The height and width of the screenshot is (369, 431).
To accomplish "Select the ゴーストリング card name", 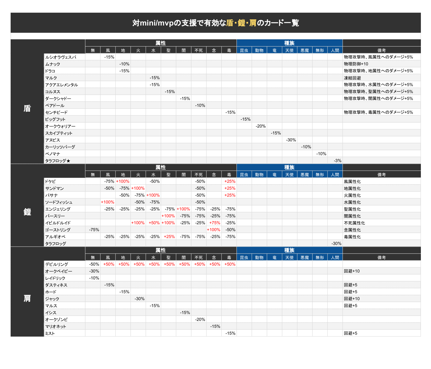I will click(58, 230).
